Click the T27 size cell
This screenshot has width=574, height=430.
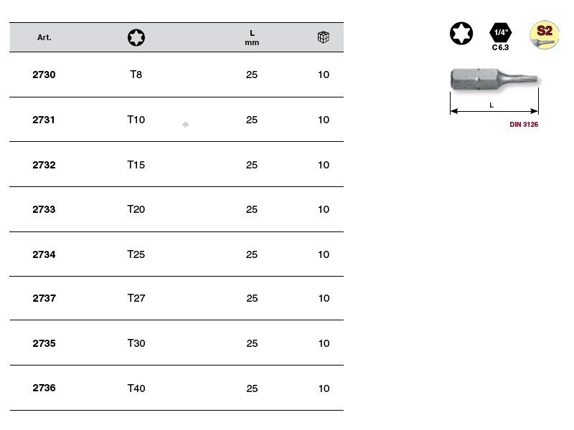tap(136, 298)
